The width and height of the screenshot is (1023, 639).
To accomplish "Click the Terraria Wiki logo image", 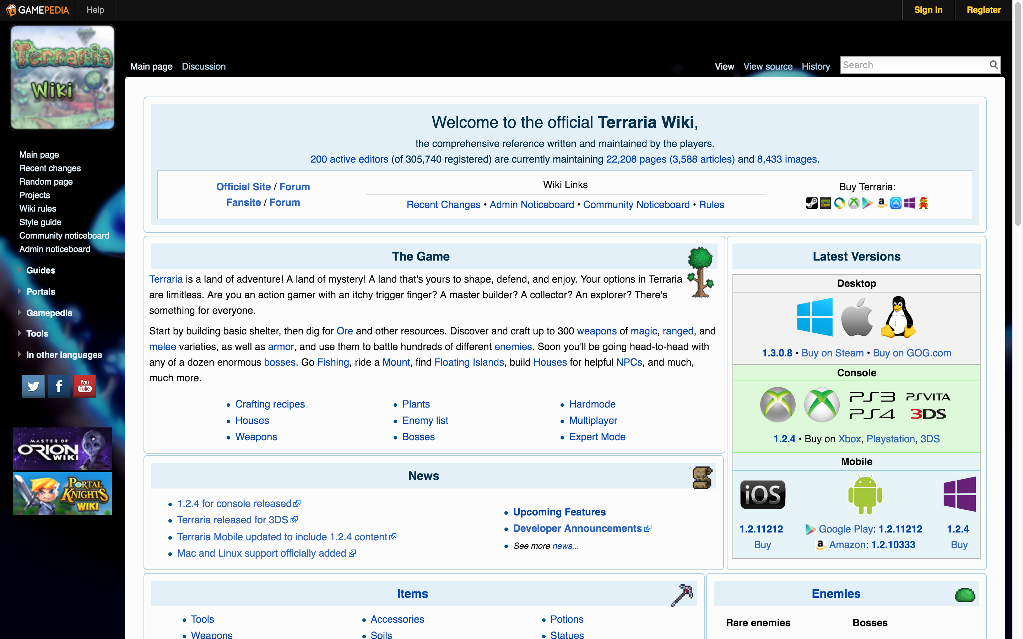I will pyautogui.click(x=63, y=77).
